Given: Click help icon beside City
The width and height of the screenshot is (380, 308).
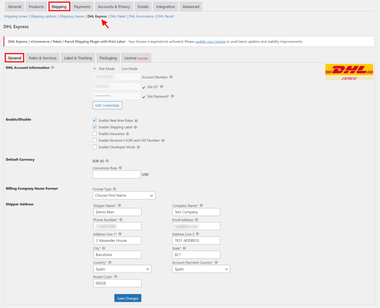Looking at the screenshot, I should (104, 248).
